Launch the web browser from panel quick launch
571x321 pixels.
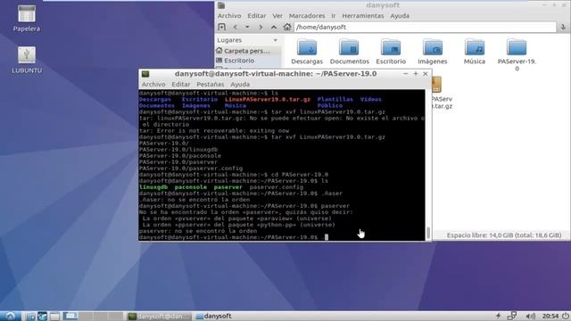[x=43, y=317]
